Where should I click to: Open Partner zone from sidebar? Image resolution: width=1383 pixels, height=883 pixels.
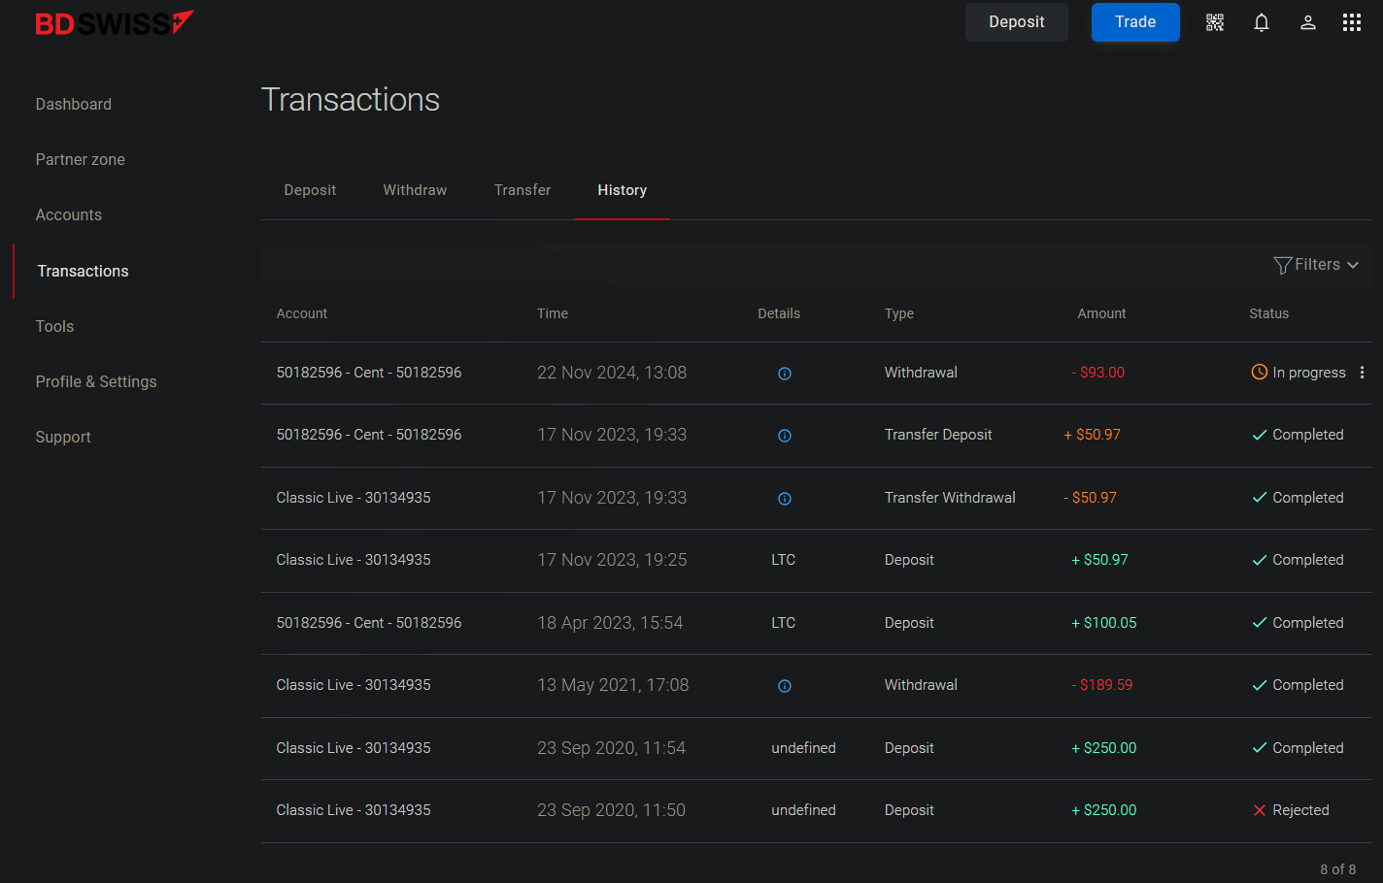[81, 159]
